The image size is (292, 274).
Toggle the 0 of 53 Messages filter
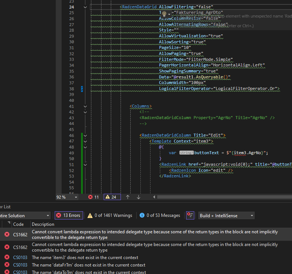(160, 215)
